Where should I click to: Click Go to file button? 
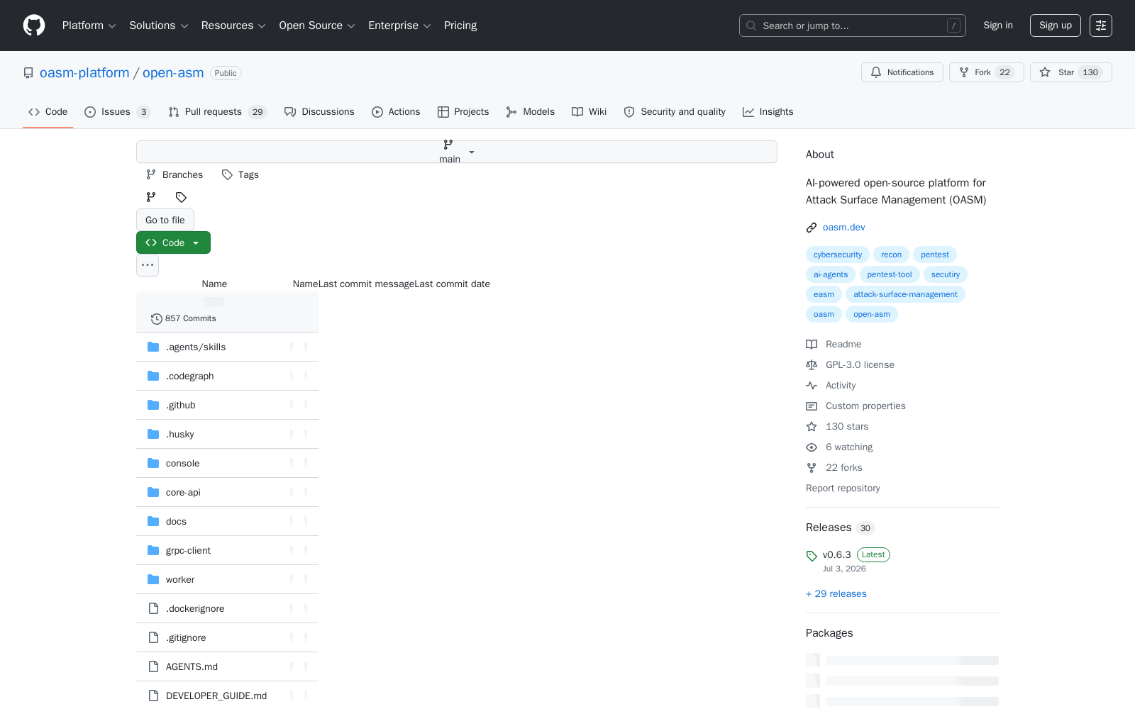165,220
